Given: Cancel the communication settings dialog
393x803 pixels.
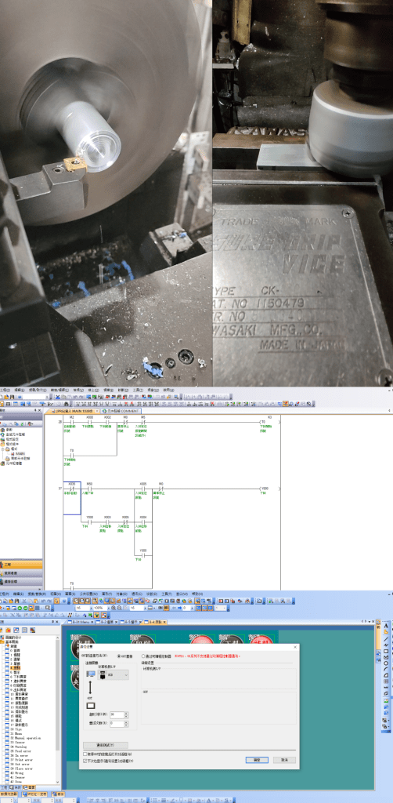Looking at the screenshot, I should (x=284, y=759).
